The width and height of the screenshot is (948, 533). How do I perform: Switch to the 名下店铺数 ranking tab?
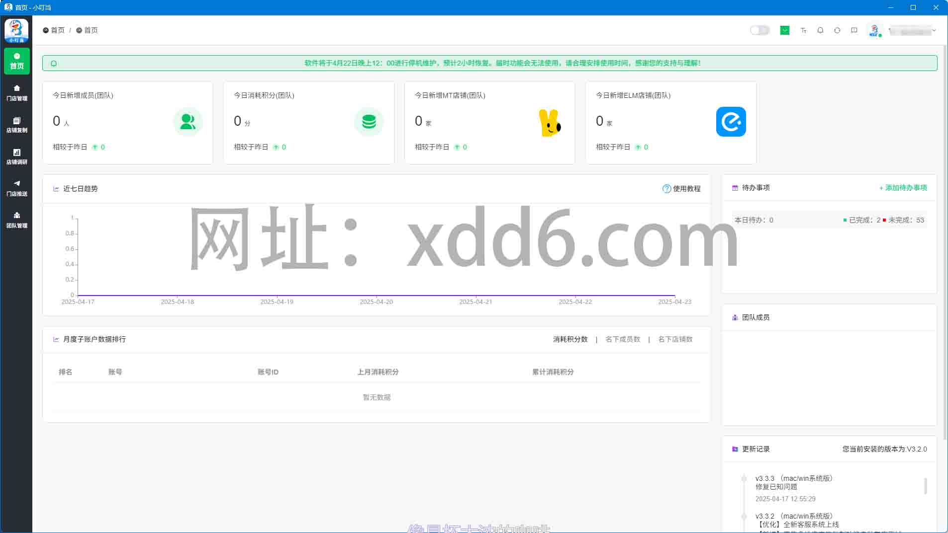[x=675, y=339]
